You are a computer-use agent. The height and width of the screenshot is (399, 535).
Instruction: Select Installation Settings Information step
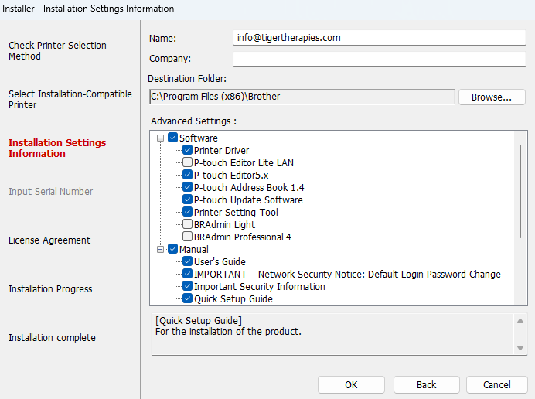coord(57,148)
